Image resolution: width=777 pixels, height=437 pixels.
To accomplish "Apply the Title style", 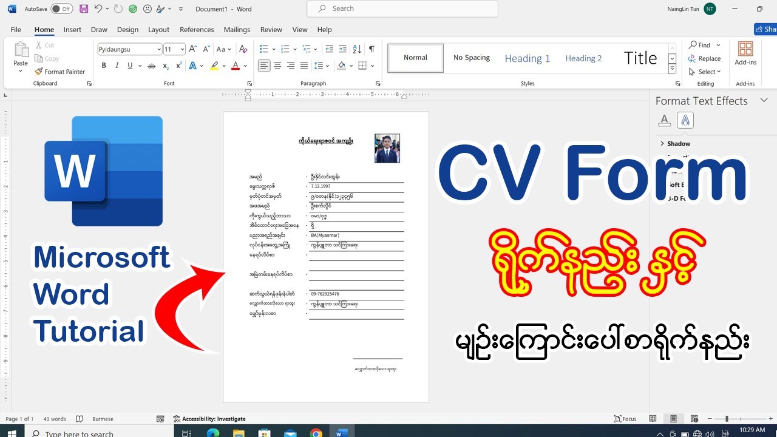I will click(640, 58).
